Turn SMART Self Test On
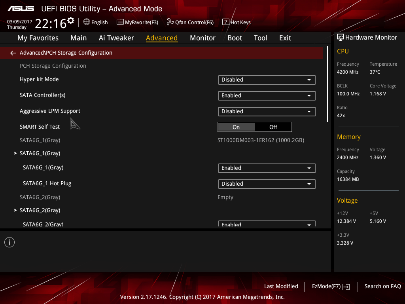The width and height of the screenshot is (405, 304). pos(237,127)
